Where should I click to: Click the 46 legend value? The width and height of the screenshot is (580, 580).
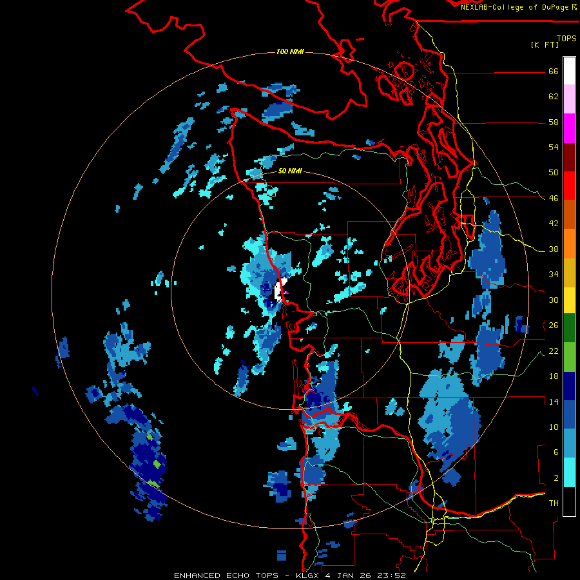[x=554, y=198]
